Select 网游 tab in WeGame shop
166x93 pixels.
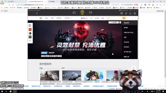(x=52, y=18)
